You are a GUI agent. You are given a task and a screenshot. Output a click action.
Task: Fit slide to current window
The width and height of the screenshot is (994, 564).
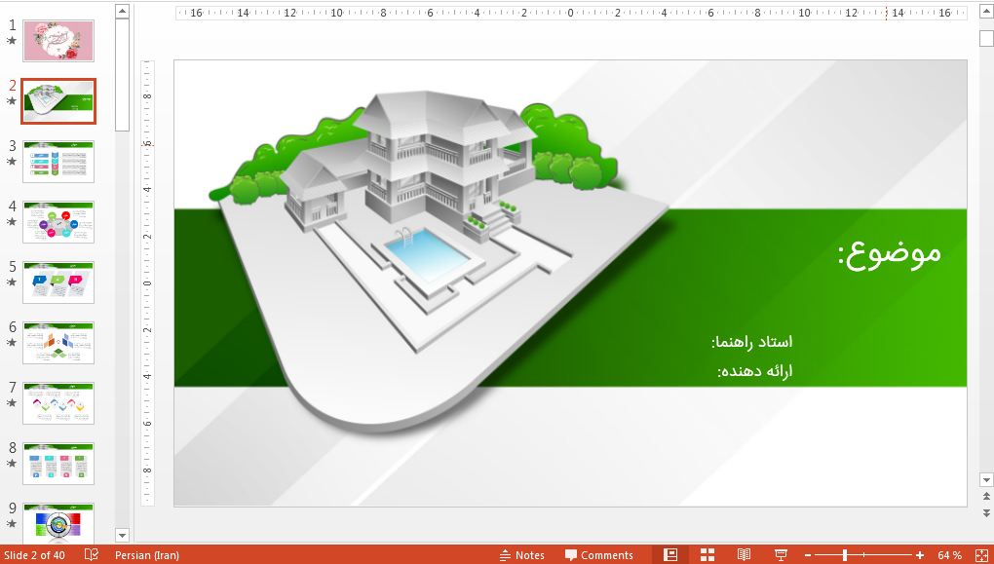pos(983,554)
